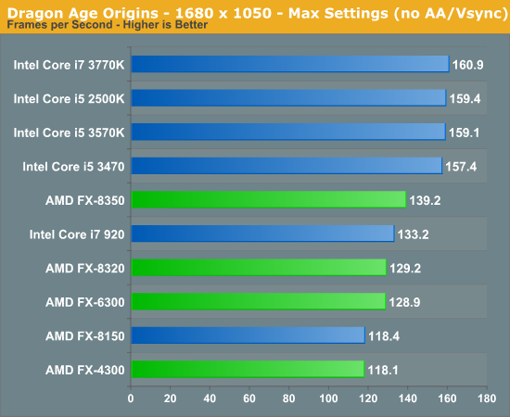510x417 pixels.
Task: Click the blue bar for Intel Core i5 3470
Action: point(287,166)
